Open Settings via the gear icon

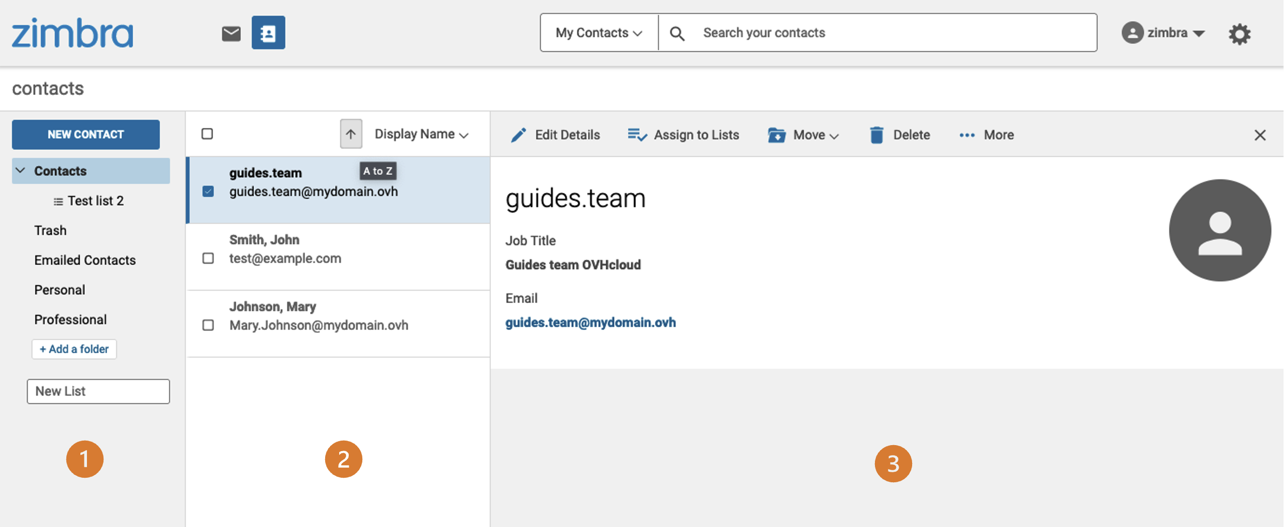point(1240,33)
